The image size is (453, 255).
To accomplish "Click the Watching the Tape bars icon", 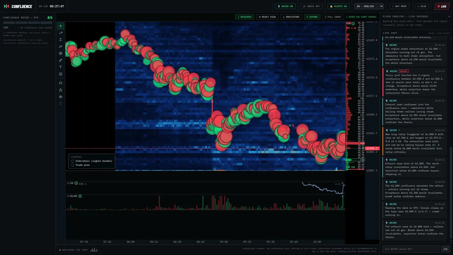I will [x=94, y=250].
